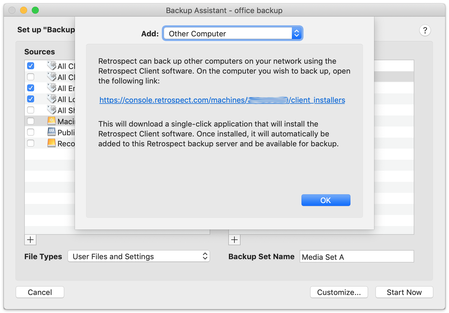Click the Cancel button
The width and height of the screenshot is (449, 313).
point(40,292)
